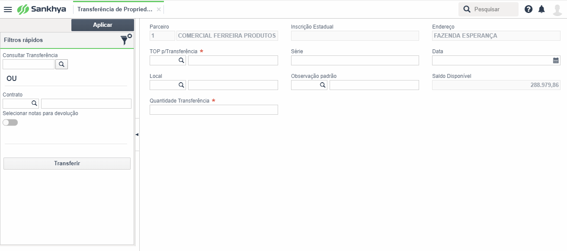This screenshot has height=251, width=567.
Task: Click the Quantidade Transferência input field
Action: [214, 110]
